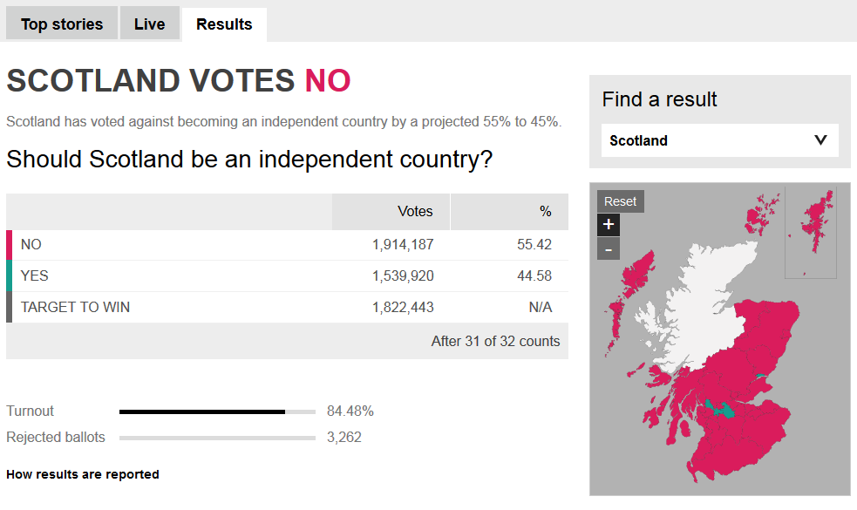Click the turnout progress bar
The image size is (857, 510).
pos(217,411)
